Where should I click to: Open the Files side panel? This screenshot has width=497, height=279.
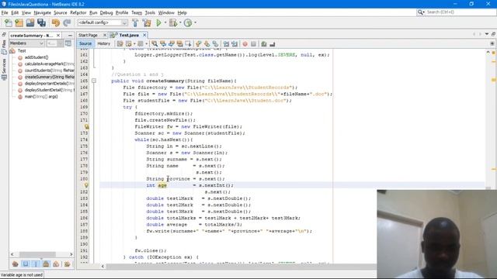(x=4, y=46)
